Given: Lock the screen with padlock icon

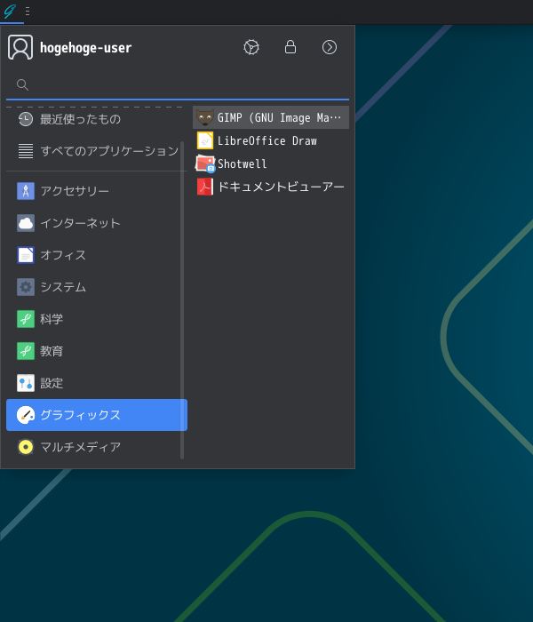Looking at the screenshot, I should click(290, 47).
